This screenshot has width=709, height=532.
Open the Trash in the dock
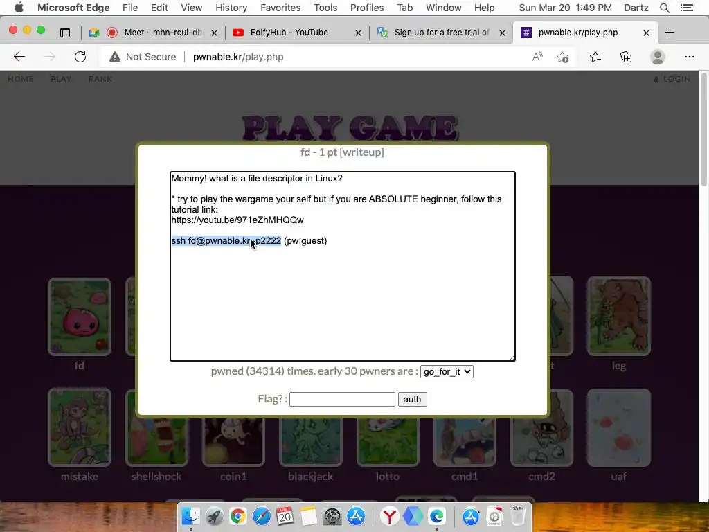point(518,516)
